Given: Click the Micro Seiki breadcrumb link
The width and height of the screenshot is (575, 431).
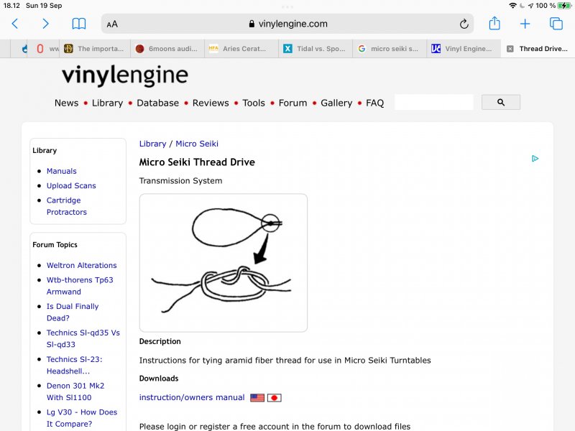Looking at the screenshot, I should click(x=197, y=144).
